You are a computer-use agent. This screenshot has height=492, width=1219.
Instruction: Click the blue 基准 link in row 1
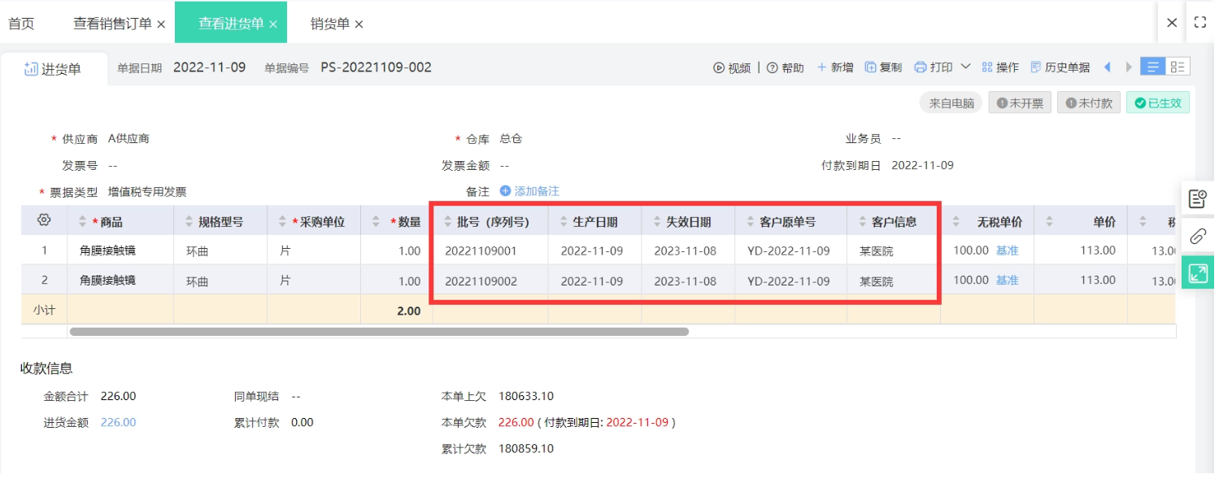tap(1007, 250)
